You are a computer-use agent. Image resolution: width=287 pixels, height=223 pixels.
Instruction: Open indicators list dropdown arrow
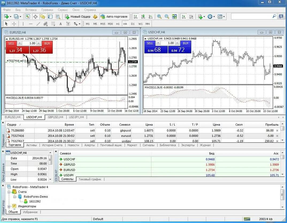pyautogui.click(x=204, y=17)
